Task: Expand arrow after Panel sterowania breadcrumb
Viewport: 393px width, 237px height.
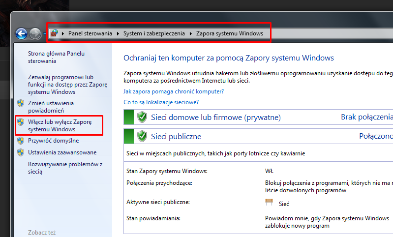Action: coord(118,33)
